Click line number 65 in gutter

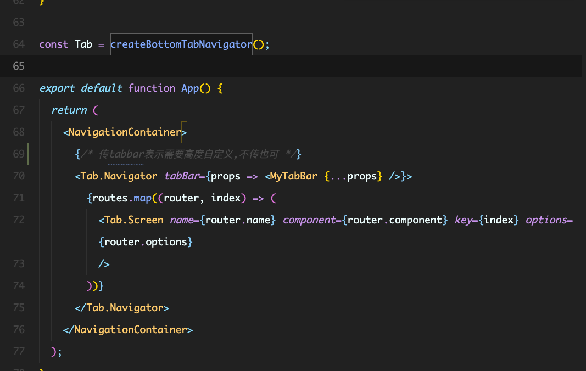pyautogui.click(x=19, y=66)
